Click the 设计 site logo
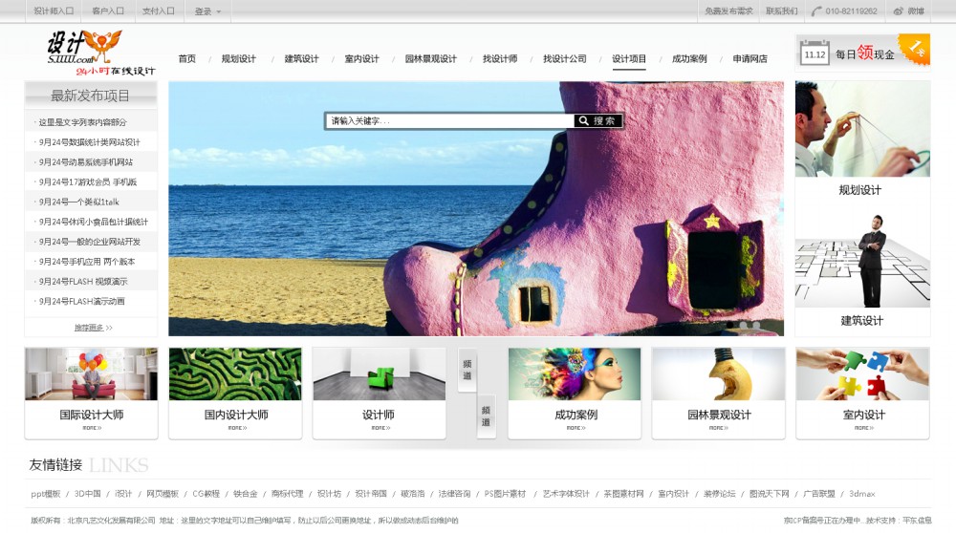Viewport: 956px width, 533px height. 100,53
